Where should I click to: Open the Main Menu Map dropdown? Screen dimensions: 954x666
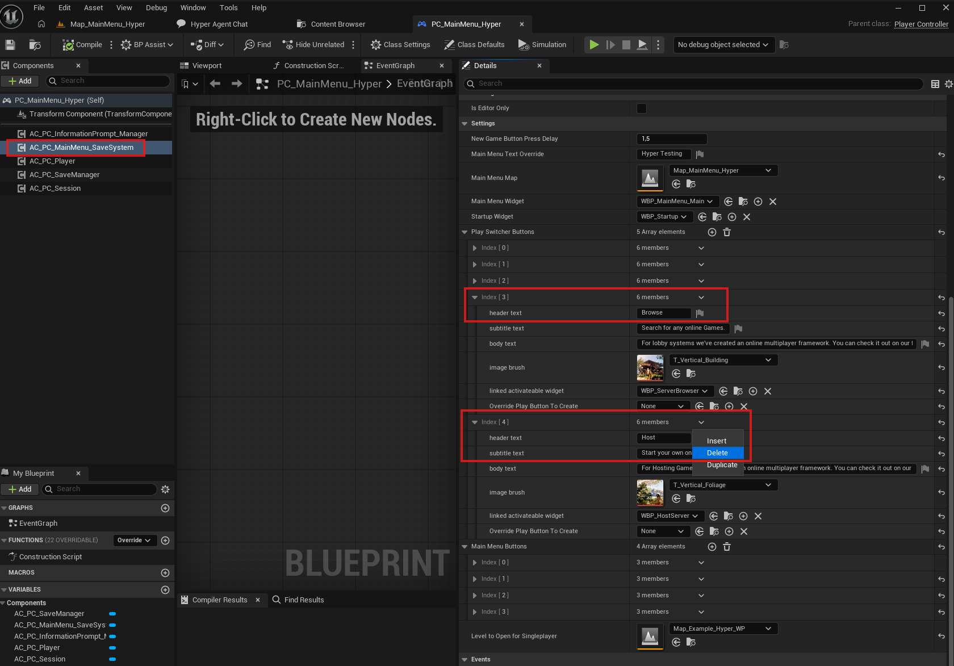(722, 170)
